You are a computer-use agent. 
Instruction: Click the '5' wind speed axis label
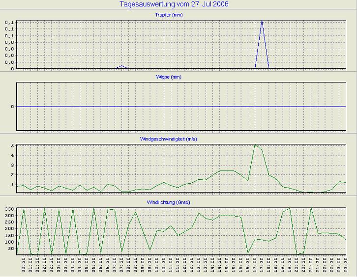click(x=12, y=146)
